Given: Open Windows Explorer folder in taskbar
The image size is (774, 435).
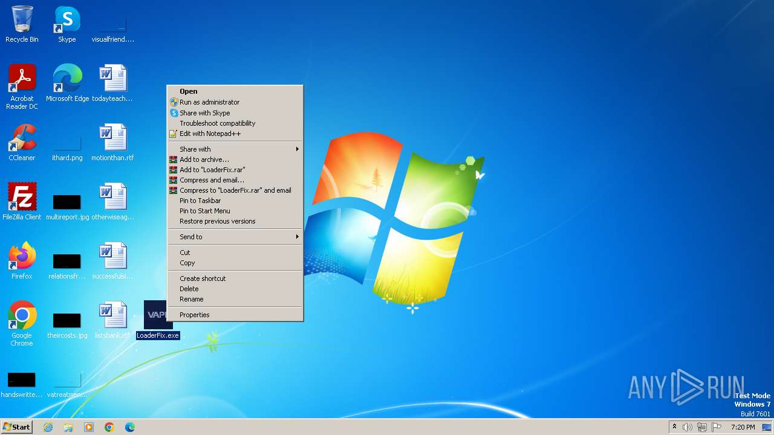Looking at the screenshot, I should pyautogui.click(x=68, y=427).
